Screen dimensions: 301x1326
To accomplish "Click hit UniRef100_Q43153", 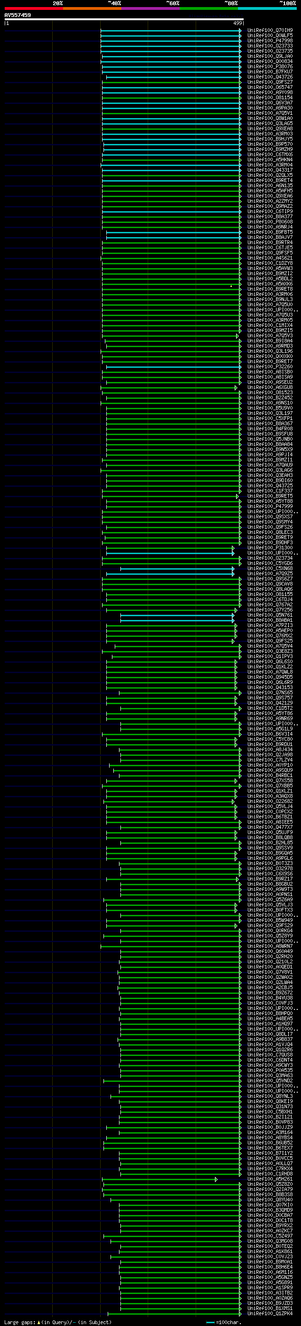I will click(270, 688).
